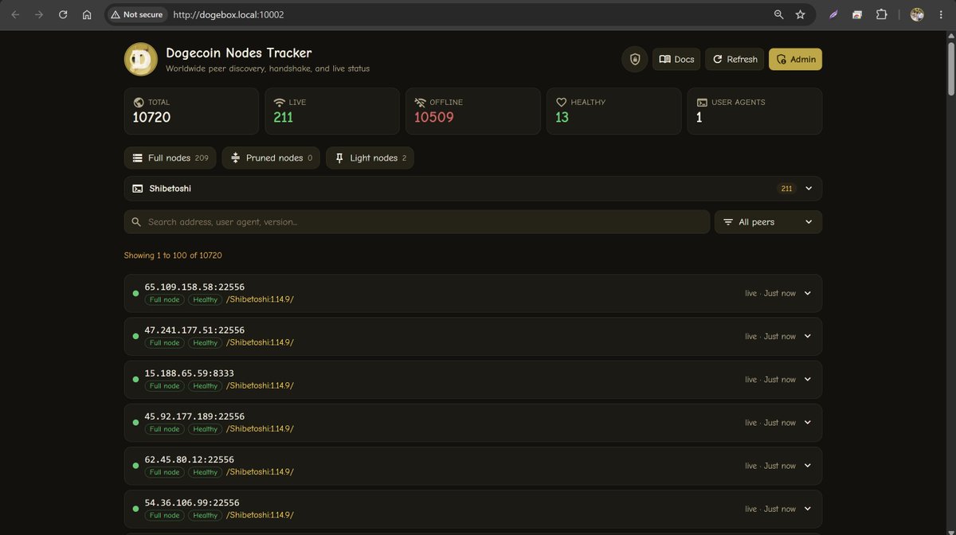956x535 pixels.
Task: Click the Live wifi icon
Action: (x=279, y=103)
